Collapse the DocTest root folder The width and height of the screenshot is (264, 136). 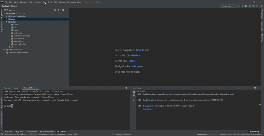(x=4, y=13)
